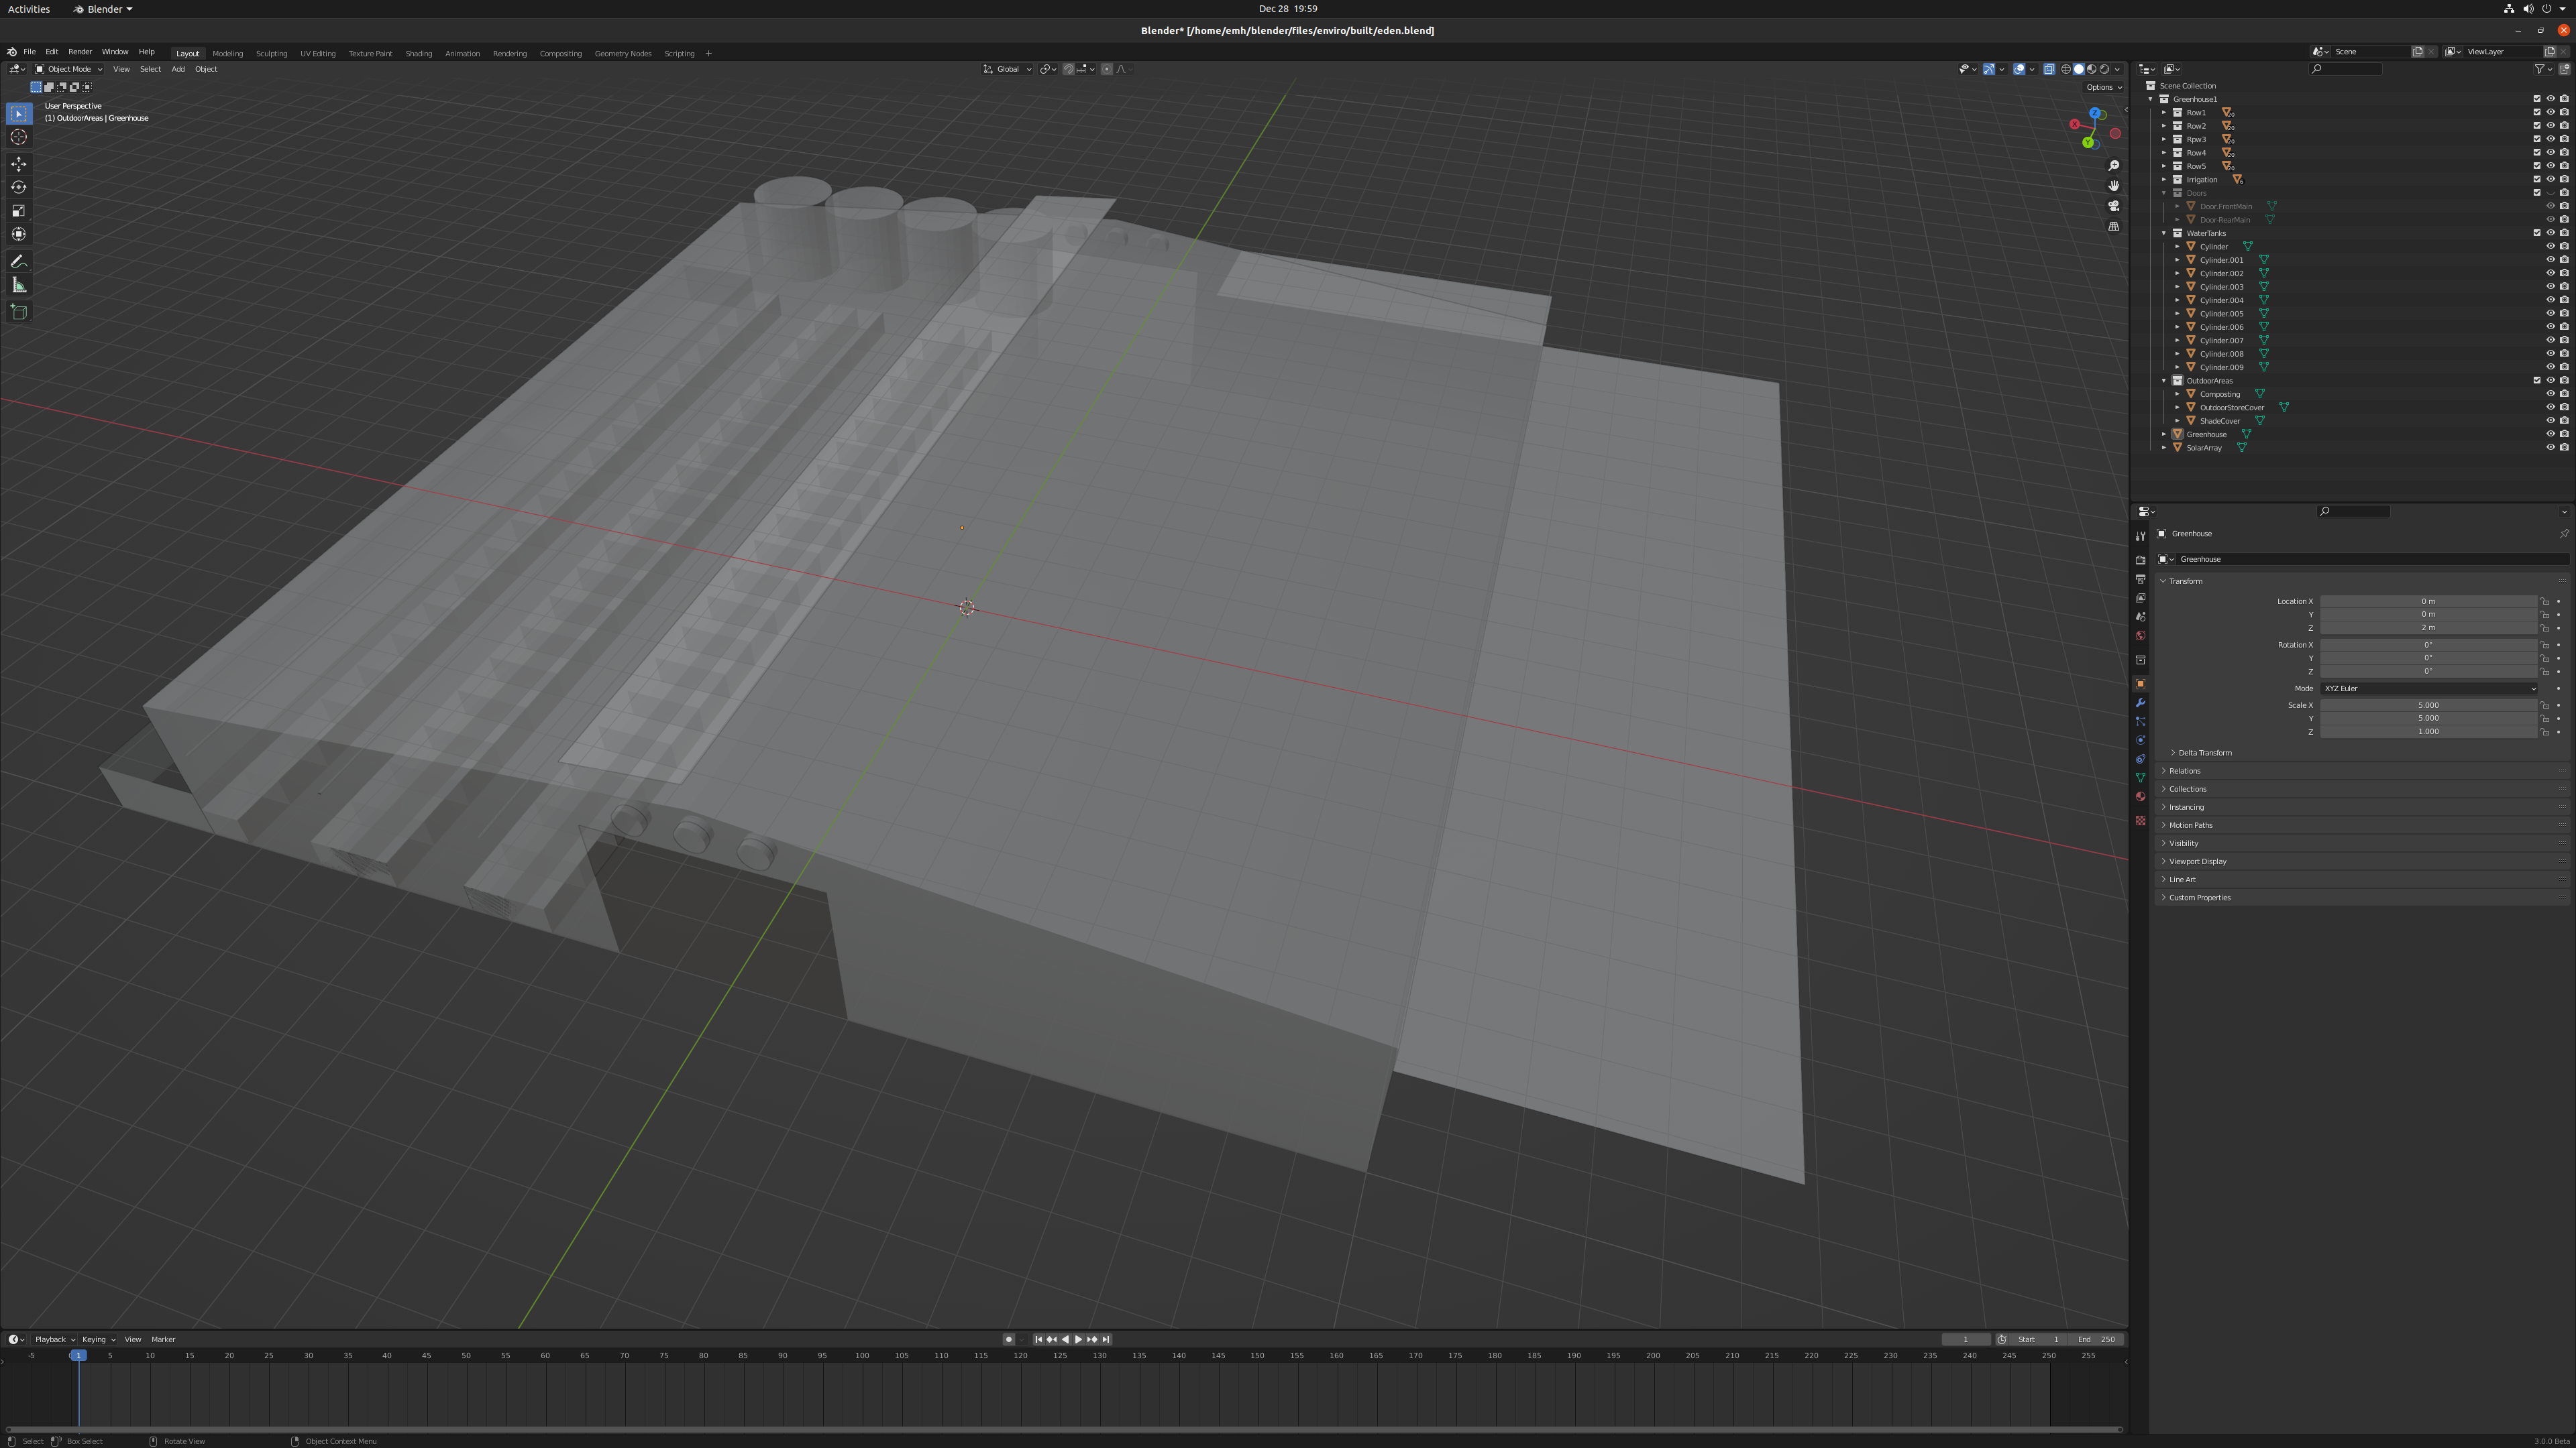
Task: Switch to wireframe viewport shading
Action: pos(2066,69)
